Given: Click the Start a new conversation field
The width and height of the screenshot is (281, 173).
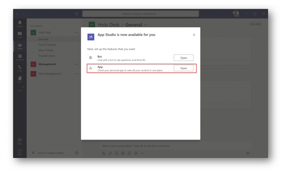Looking at the screenshot, I should point(175,146).
